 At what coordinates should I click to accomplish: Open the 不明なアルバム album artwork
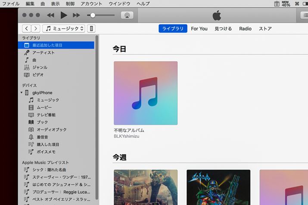point(146,93)
